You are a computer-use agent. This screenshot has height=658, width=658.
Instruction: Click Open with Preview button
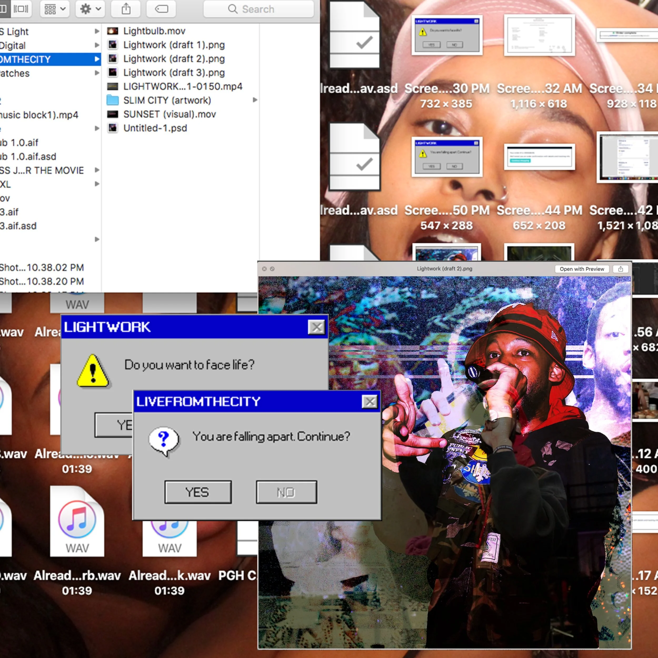coord(582,269)
